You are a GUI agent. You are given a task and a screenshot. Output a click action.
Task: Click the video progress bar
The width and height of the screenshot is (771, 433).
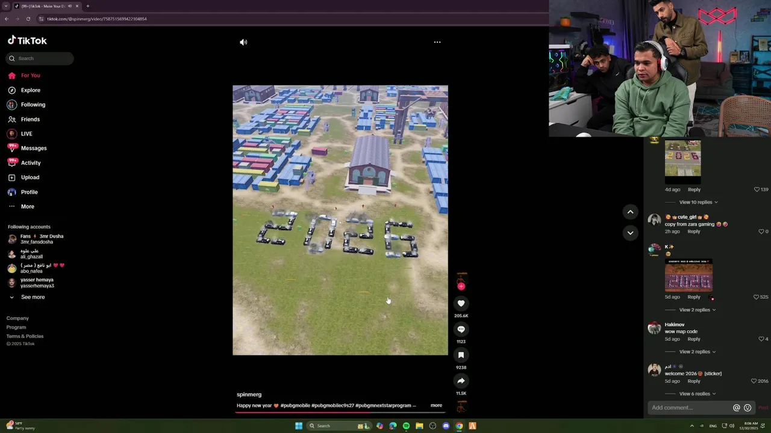pyautogui.click(x=340, y=413)
